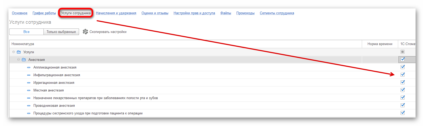Uncheck Проводниковая анестезия checkbox
The width and height of the screenshot is (424, 126).
point(402,105)
